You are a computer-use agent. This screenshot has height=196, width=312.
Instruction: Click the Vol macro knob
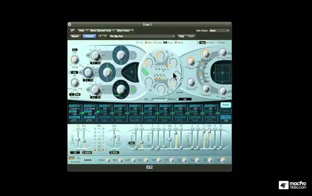point(223,160)
